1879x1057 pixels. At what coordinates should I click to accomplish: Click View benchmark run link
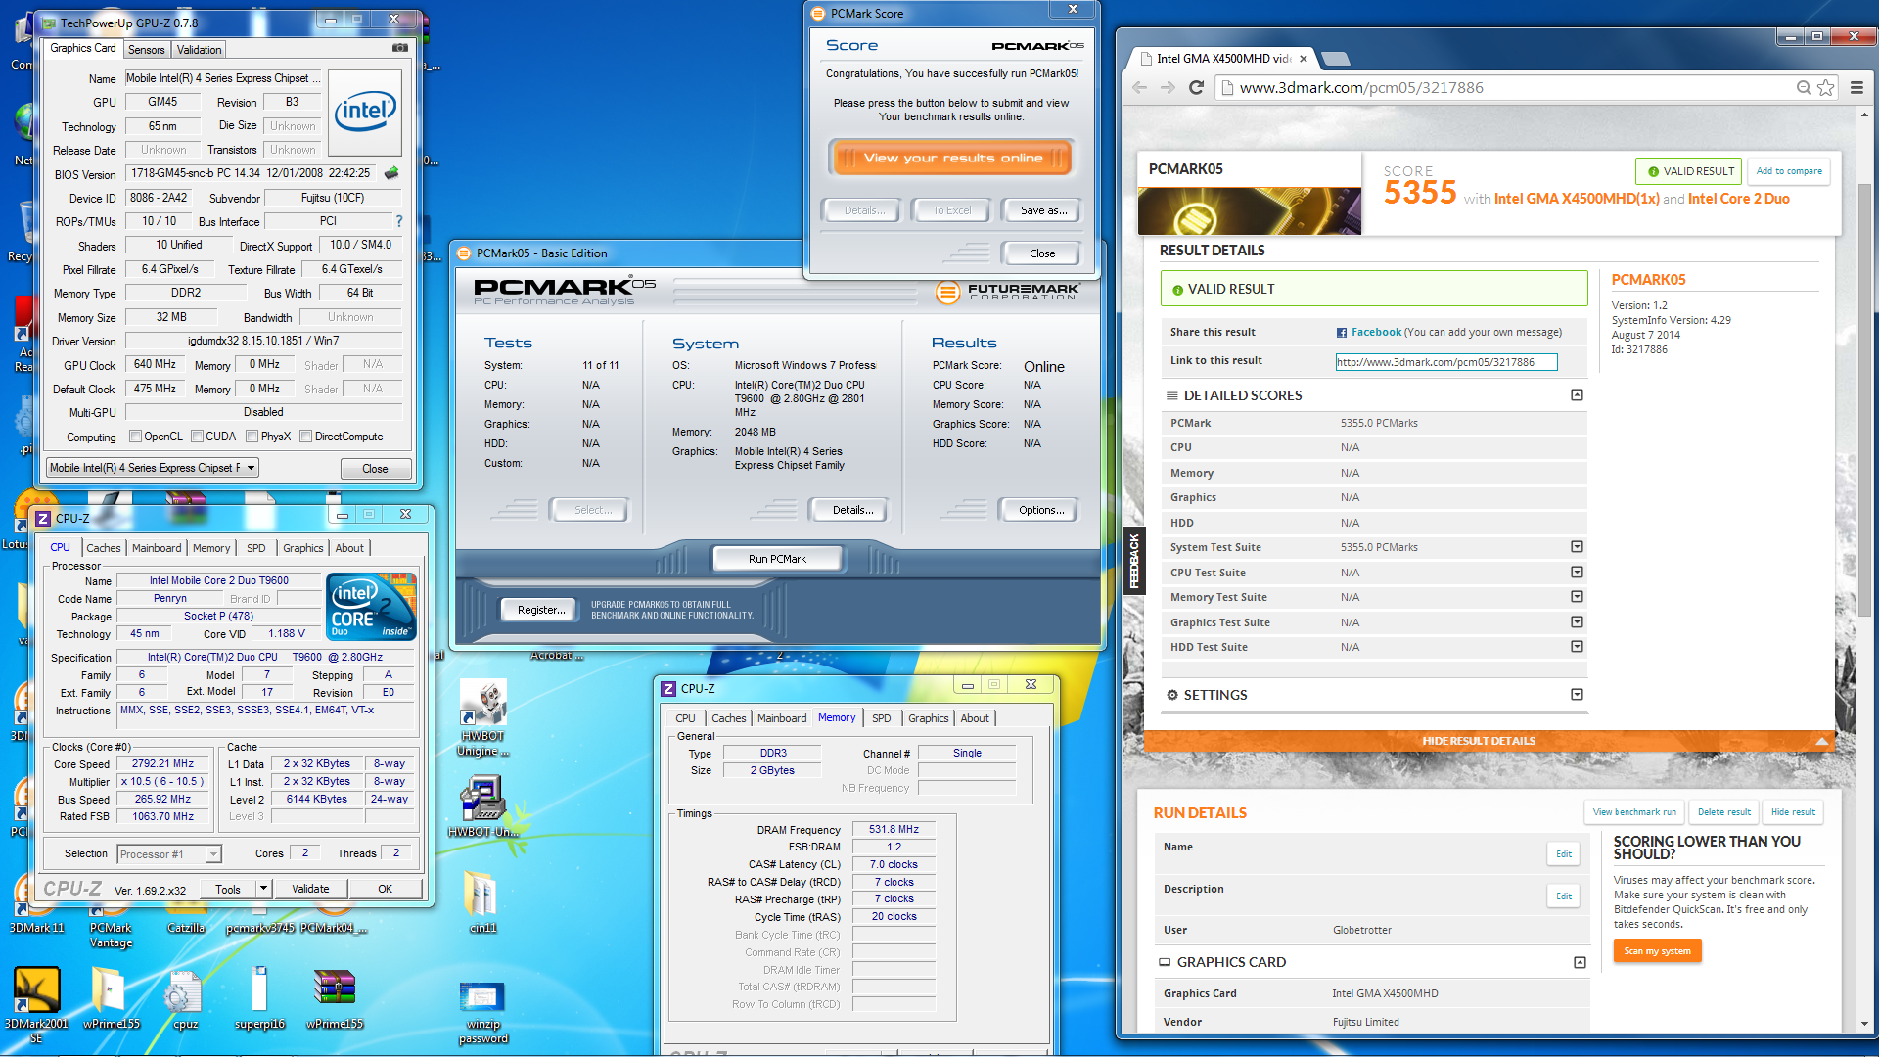pos(1633,812)
